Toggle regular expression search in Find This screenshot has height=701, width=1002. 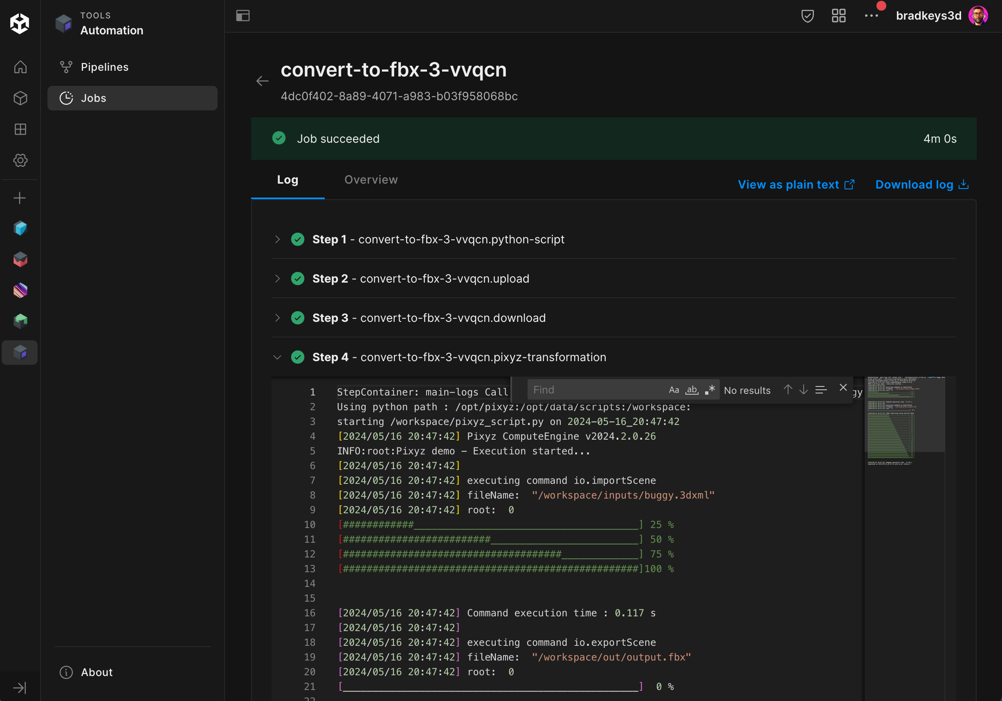click(x=710, y=390)
